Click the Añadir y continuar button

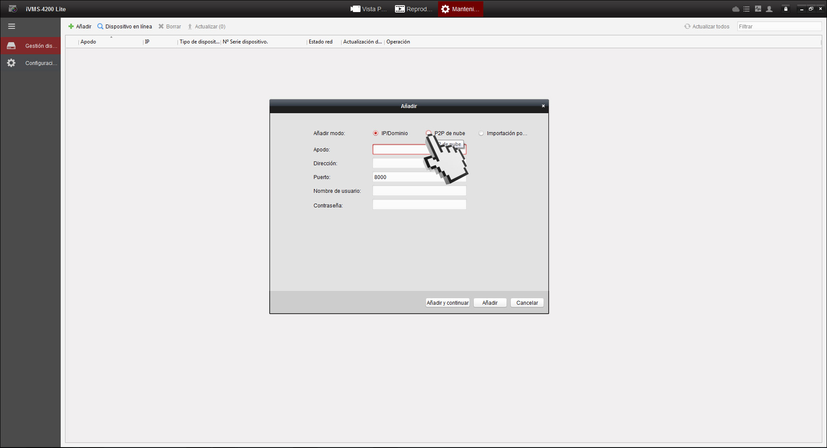coord(448,303)
